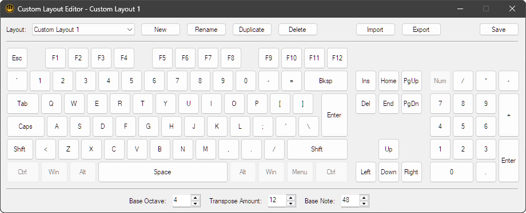Image resolution: width=526 pixels, height=213 pixels.
Task: Select the Q key
Action: (51, 104)
